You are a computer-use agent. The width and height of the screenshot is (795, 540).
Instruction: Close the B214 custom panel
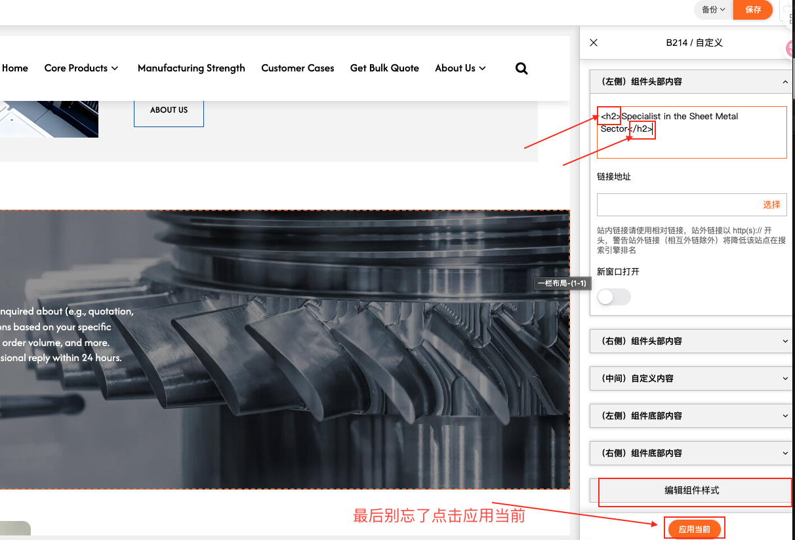[x=594, y=43]
